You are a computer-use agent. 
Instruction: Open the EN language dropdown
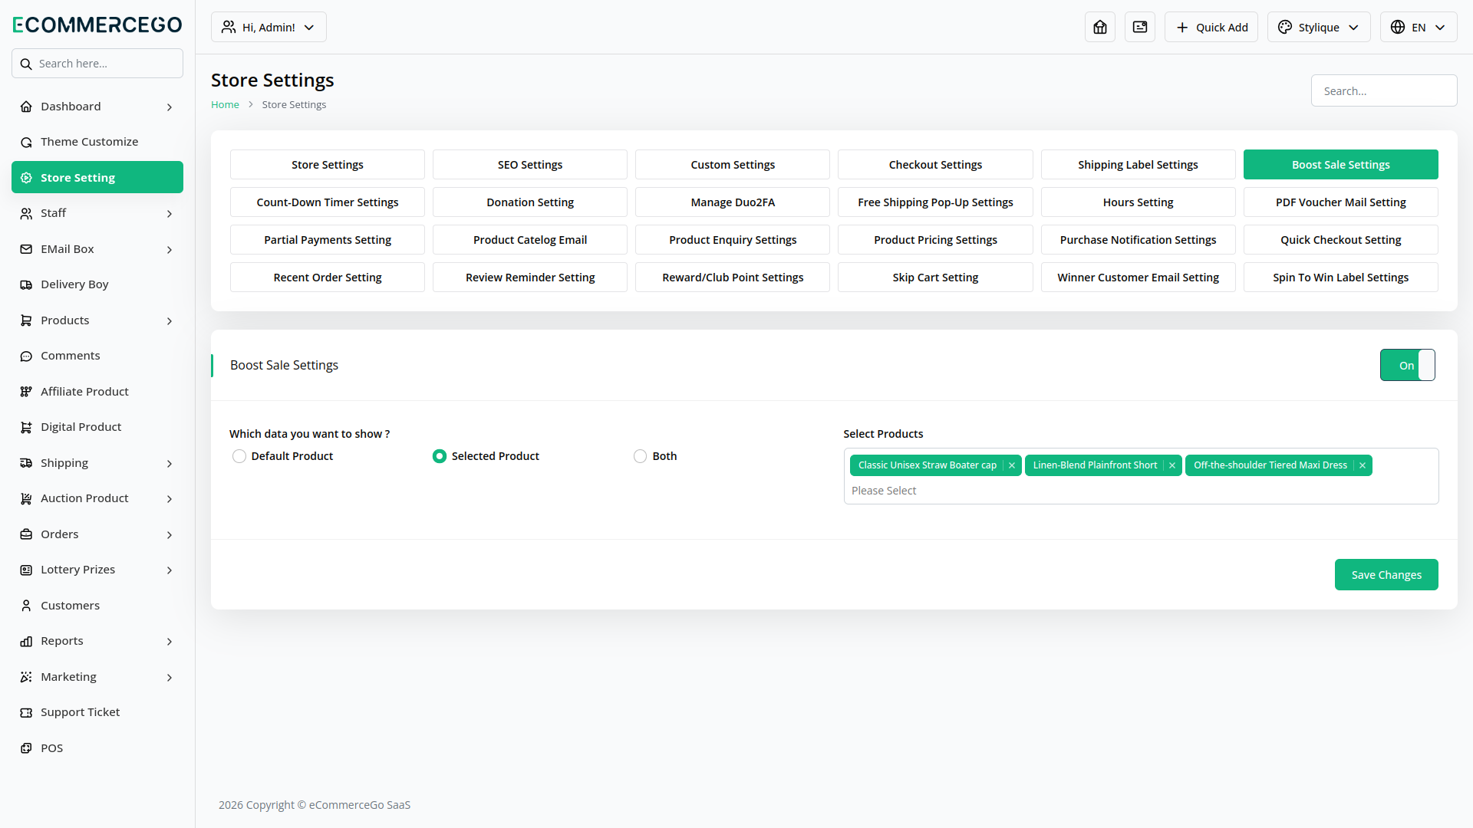coord(1419,27)
